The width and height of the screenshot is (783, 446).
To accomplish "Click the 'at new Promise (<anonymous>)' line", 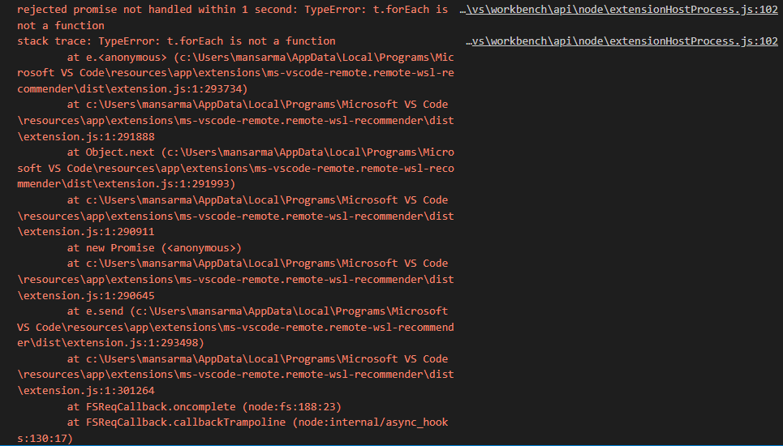I will point(154,248).
